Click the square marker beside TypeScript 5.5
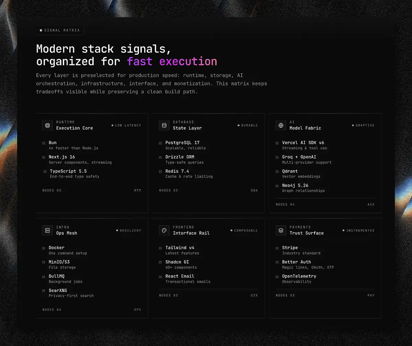Viewport: 412px width, 346px height. (45, 172)
